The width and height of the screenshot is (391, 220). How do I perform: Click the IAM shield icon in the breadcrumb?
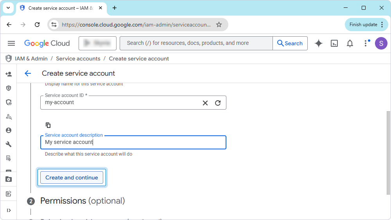click(x=9, y=59)
